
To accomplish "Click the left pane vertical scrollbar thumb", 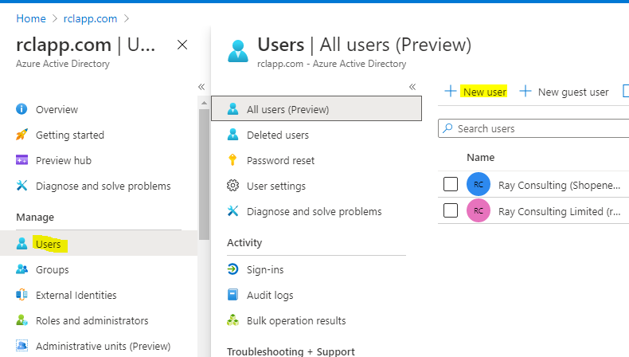I will pos(204,175).
